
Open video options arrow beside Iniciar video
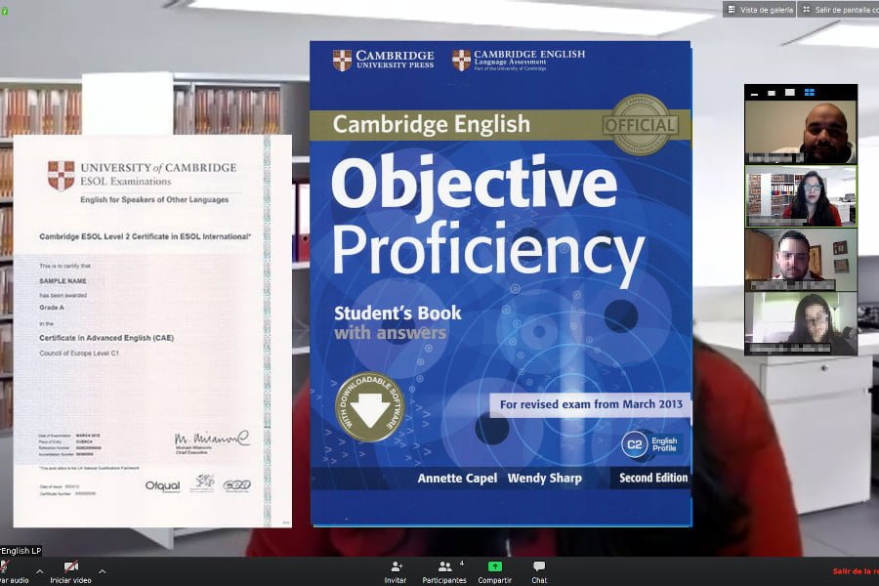[102, 571]
